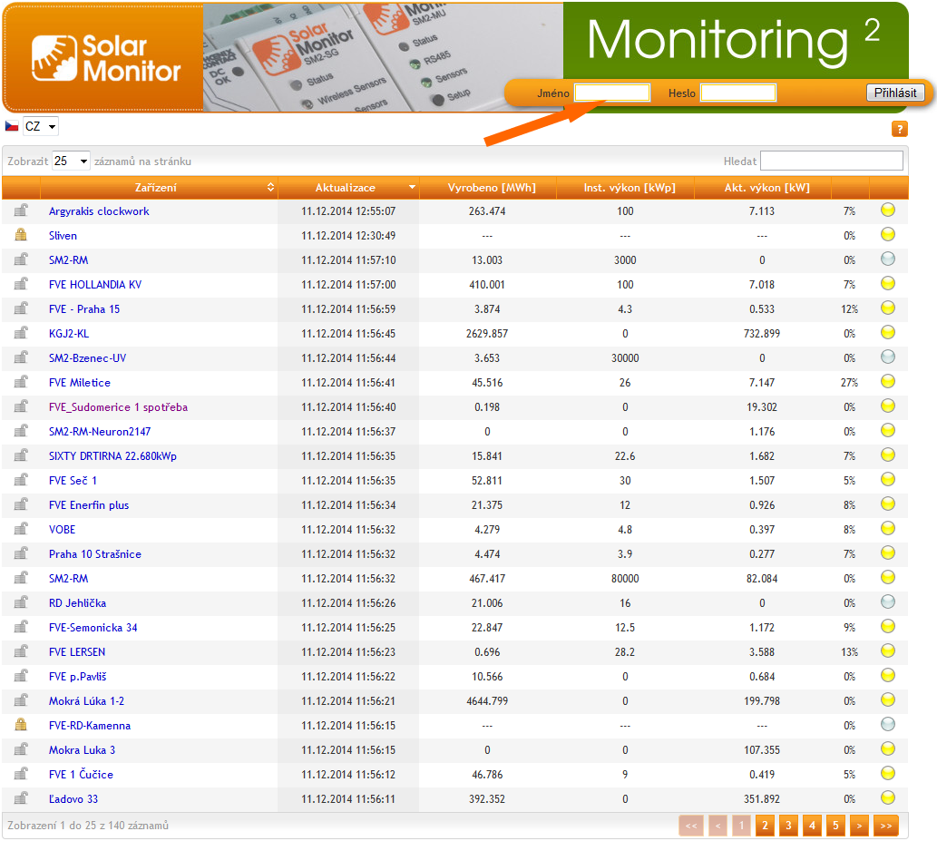Click the grey status indicator for SM2-Bzenec-UV
The width and height of the screenshot is (937, 841).
(x=888, y=357)
